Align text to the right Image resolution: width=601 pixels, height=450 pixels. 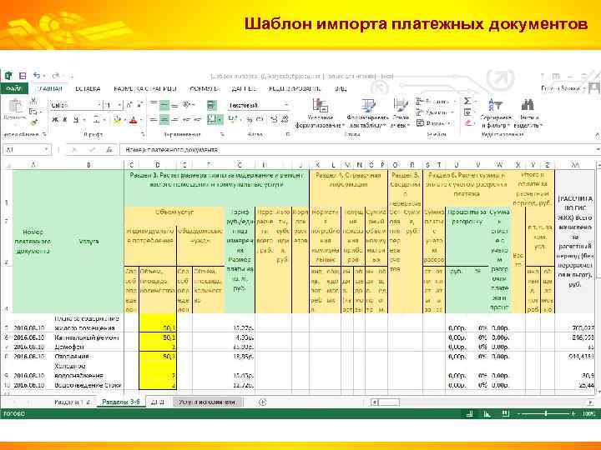tap(174, 120)
